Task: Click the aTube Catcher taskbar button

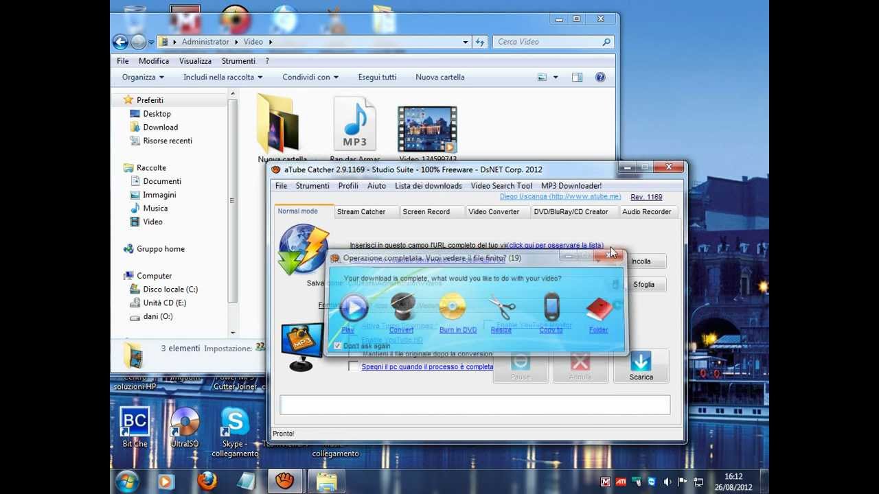Action: point(284,481)
